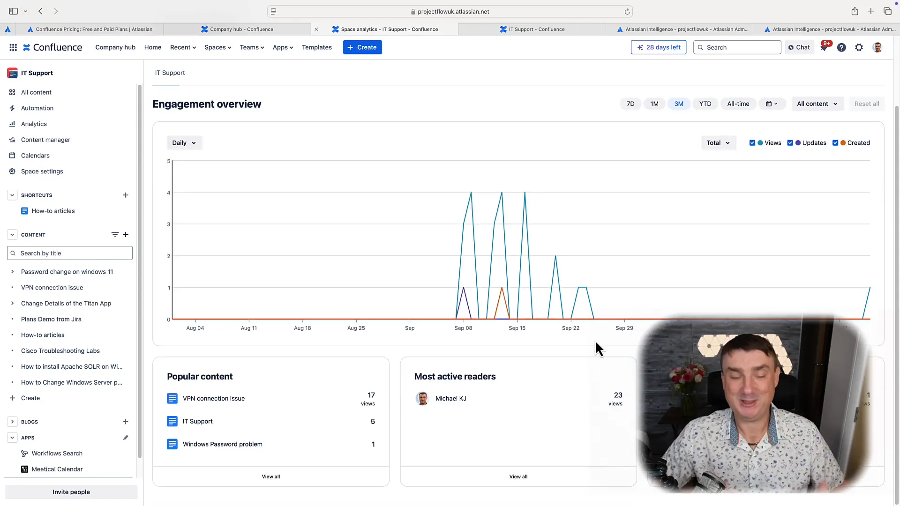Open Space settings in sidebar
The image size is (900, 506).
pos(42,171)
